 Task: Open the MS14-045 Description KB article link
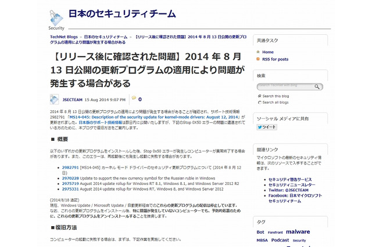click(153, 117)
